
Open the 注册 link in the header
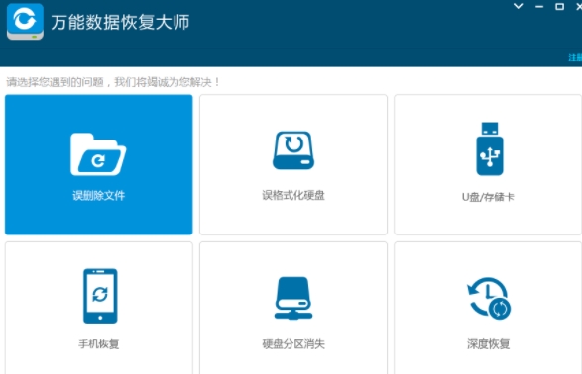[x=575, y=57]
